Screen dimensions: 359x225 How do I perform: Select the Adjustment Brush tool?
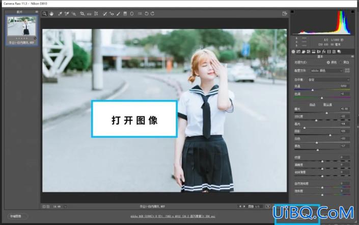pyautogui.click(x=118, y=14)
